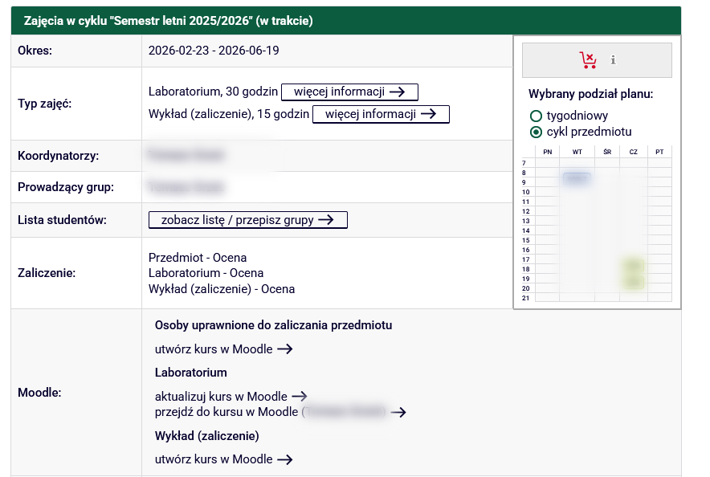The width and height of the screenshot is (710, 477).
Task: Click the 'Lista studentów:' row label
Action: (62, 220)
